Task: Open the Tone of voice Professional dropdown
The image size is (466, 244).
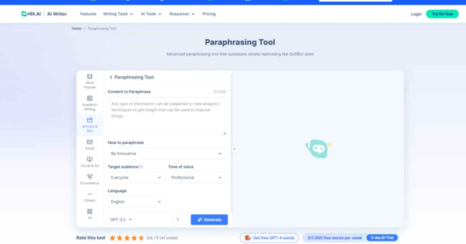Action: pos(197,178)
